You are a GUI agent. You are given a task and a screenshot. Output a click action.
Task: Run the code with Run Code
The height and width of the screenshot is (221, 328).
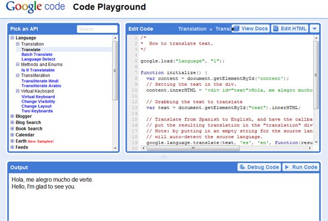(x=301, y=167)
